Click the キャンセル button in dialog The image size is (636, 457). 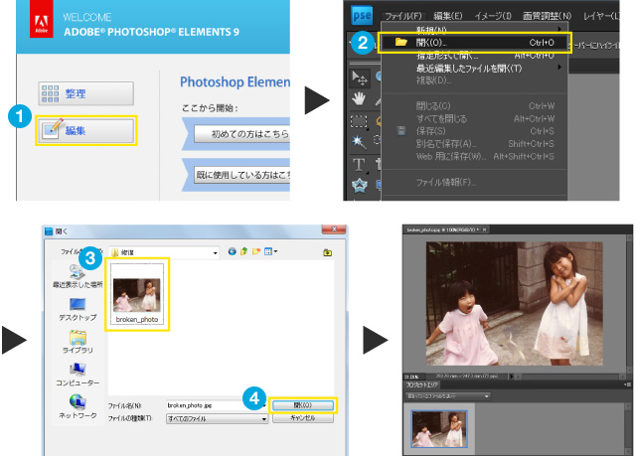pos(302,418)
